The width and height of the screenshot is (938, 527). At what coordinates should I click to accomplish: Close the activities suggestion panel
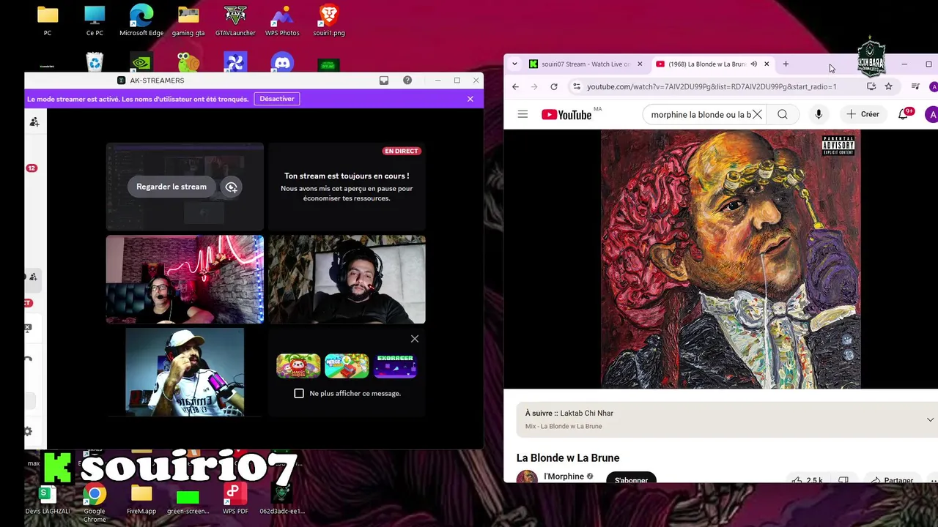(x=415, y=338)
